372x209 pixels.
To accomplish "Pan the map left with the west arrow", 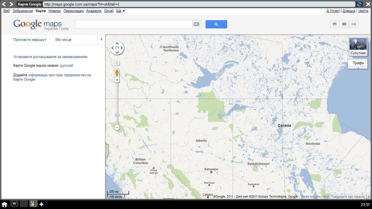I will coord(113,48).
